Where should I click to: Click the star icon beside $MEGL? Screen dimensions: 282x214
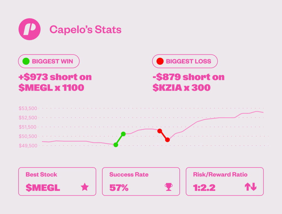pos(85,187)
